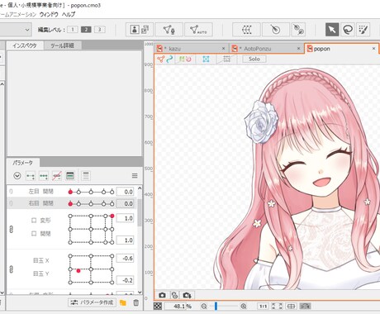Open the parameter panel hamburger menu
Screen dimensions: 380x314
tap(135, 176)
